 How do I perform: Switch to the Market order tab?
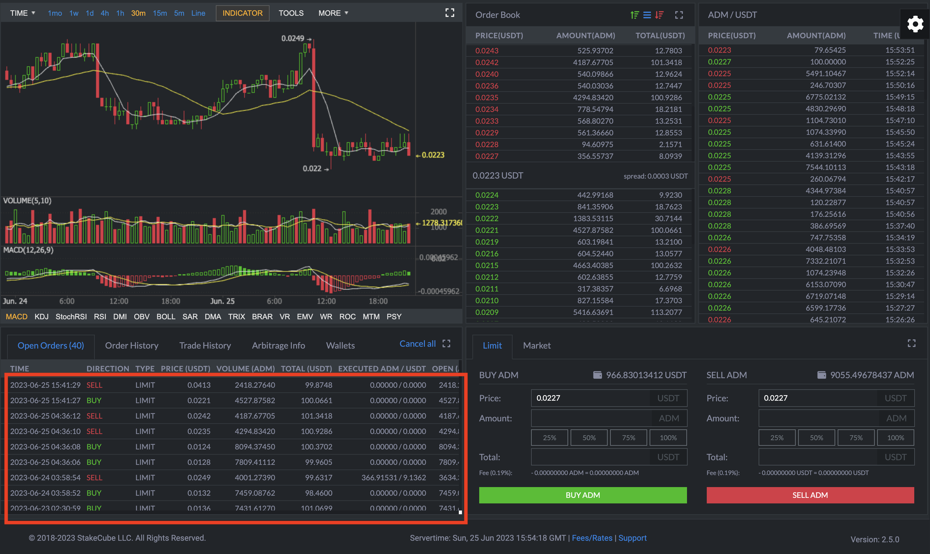pyautogui.click(x=537, y=345)
